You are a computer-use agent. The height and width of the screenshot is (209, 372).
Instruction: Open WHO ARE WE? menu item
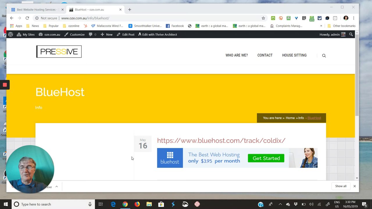pos(237,55)
